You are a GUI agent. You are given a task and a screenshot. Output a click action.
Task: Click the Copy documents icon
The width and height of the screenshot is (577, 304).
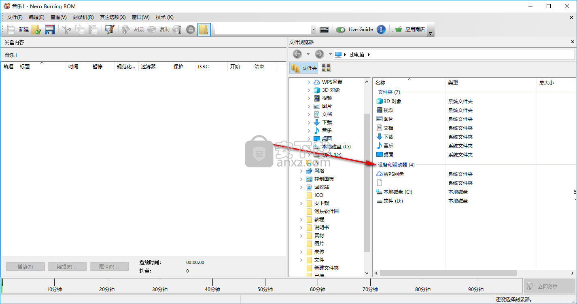coord(80,29)
